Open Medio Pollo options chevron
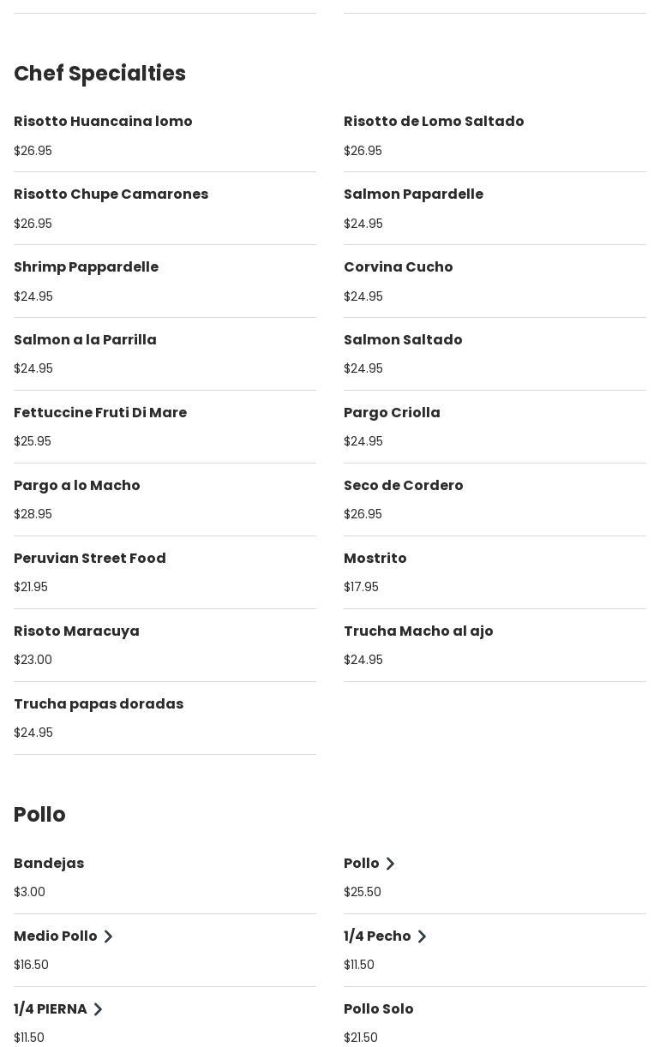 [x=108, y=936]
